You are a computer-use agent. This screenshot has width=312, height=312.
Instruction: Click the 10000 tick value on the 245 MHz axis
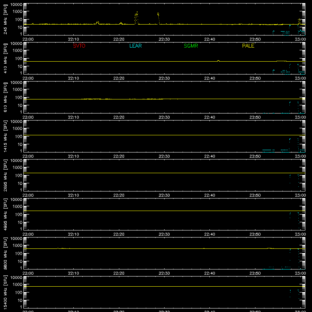16,5
